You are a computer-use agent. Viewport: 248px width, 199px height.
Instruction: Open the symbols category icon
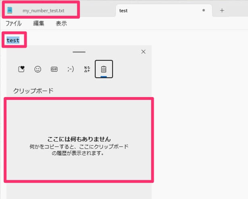click(87, 69)
